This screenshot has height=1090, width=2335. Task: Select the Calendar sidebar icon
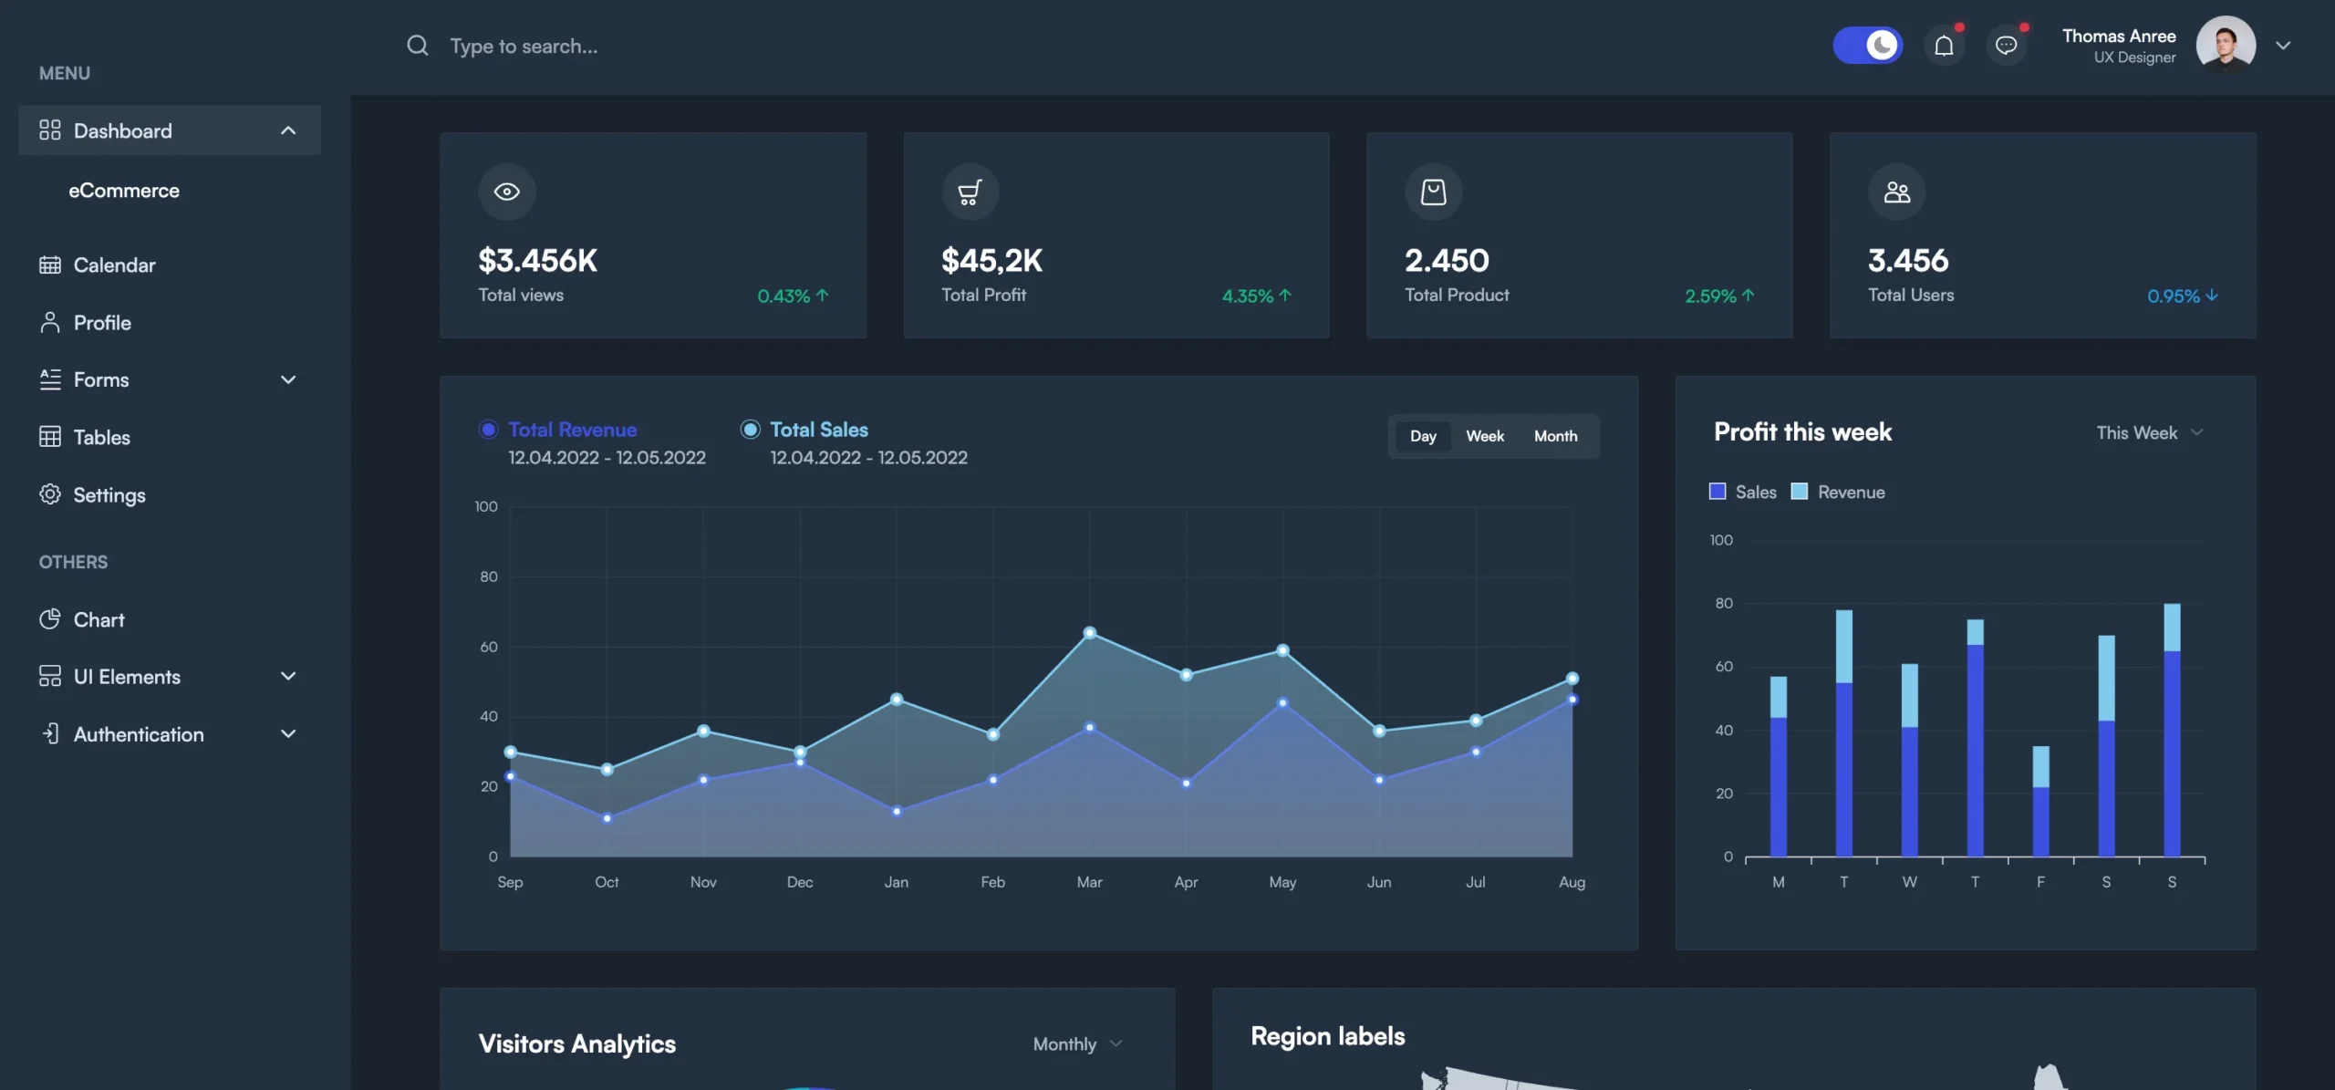50,265
